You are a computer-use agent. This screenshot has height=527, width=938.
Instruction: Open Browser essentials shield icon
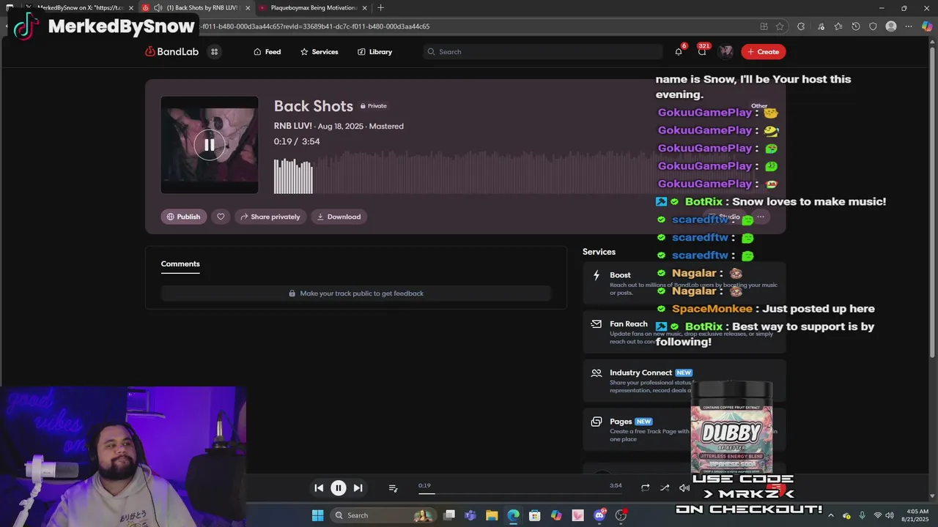click(873, 26)
